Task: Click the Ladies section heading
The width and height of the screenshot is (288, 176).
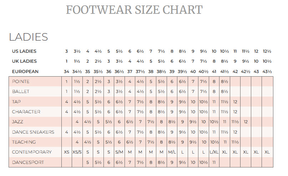Action: 28,37
